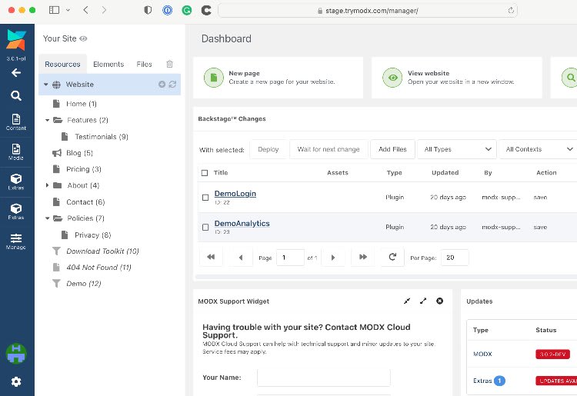Image resolution: width=577 pixels, height=396 pixels.
Task: Click the page number input field
Action: pos(290,258)
